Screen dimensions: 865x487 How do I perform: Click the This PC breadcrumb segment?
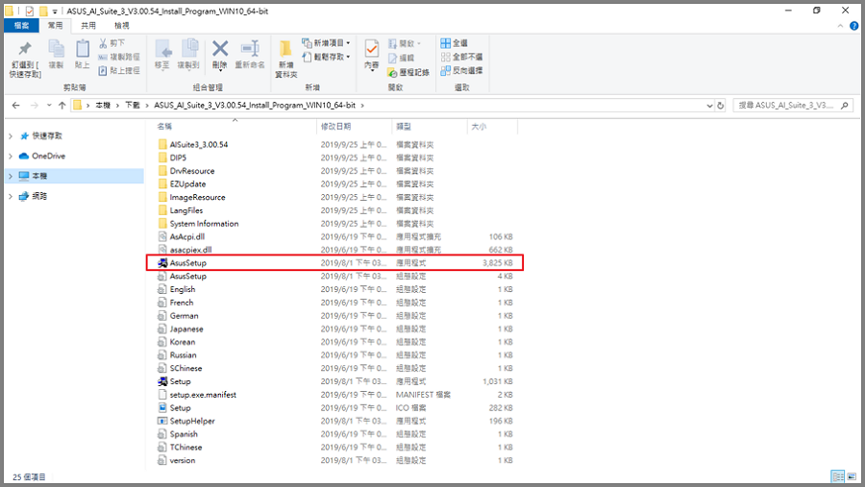(x=103, y=106)
